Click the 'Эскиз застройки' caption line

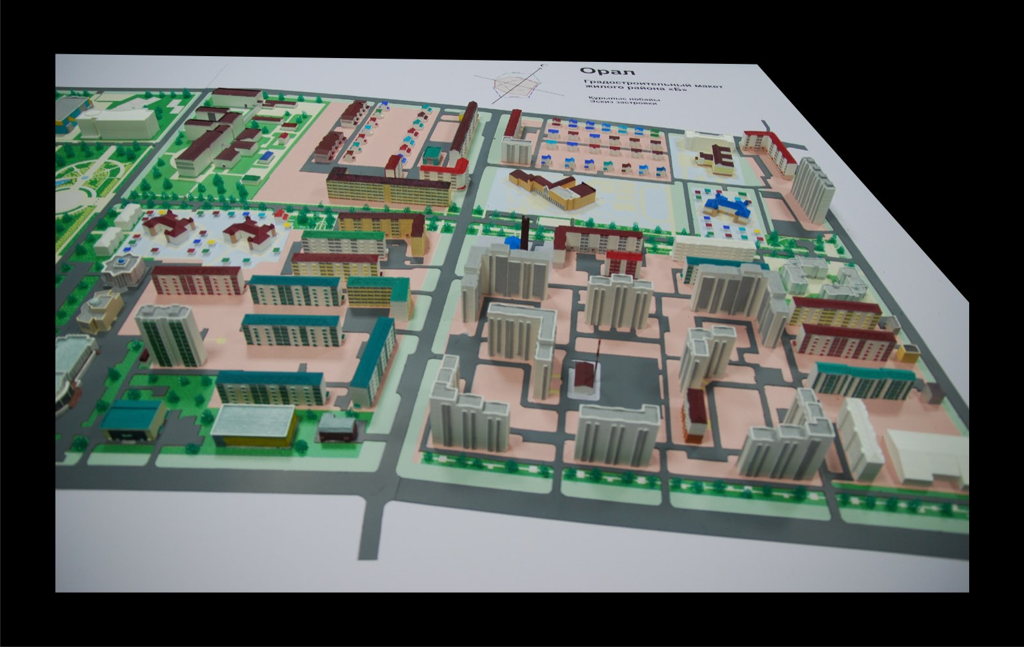coord(621,106)
